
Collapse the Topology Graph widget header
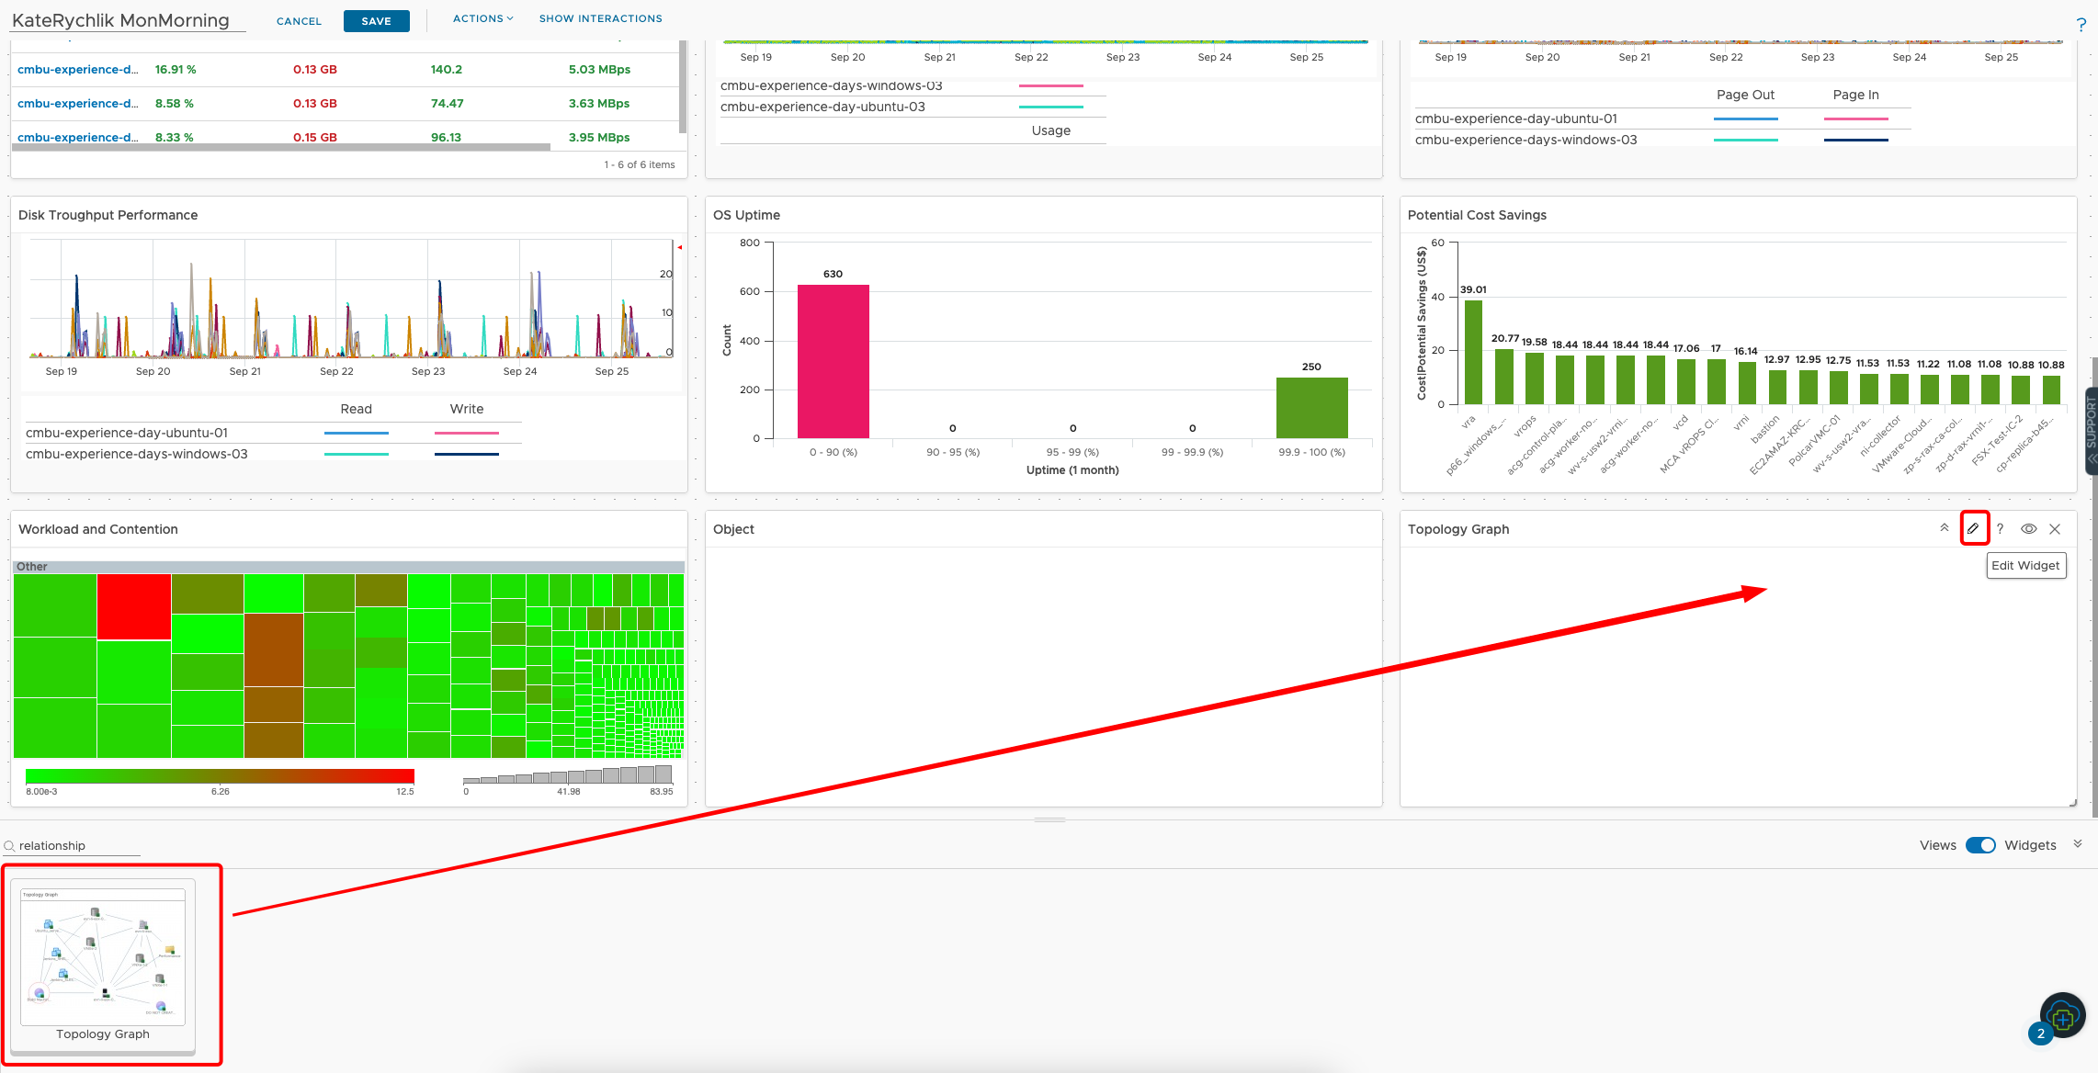coord(1945,528)
